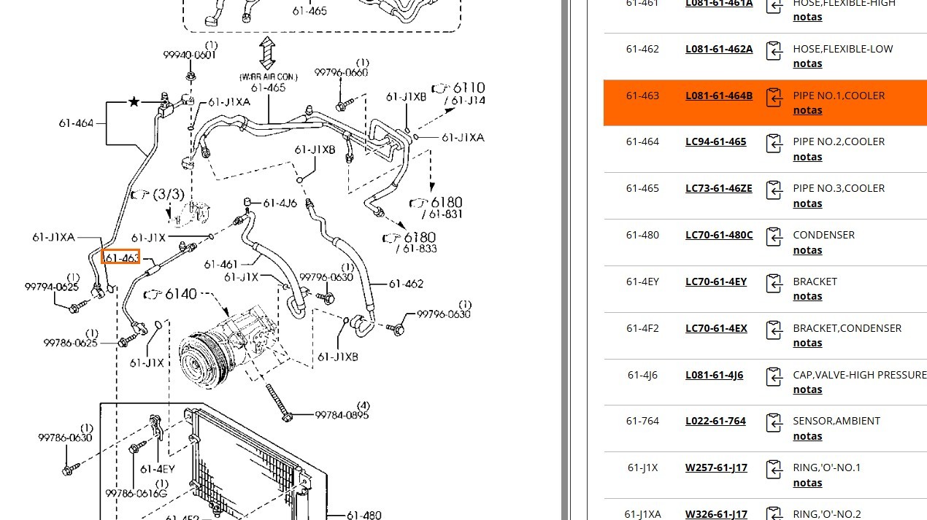Open part number L081-61-4J6 link
927x520 pixels.
(x=714, y=375)
